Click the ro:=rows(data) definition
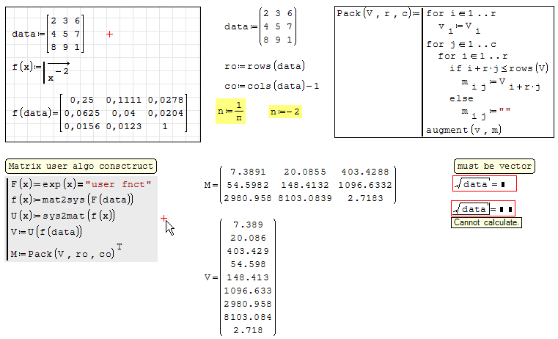Screen dimensions: 558x339 [x=265, y=66]
